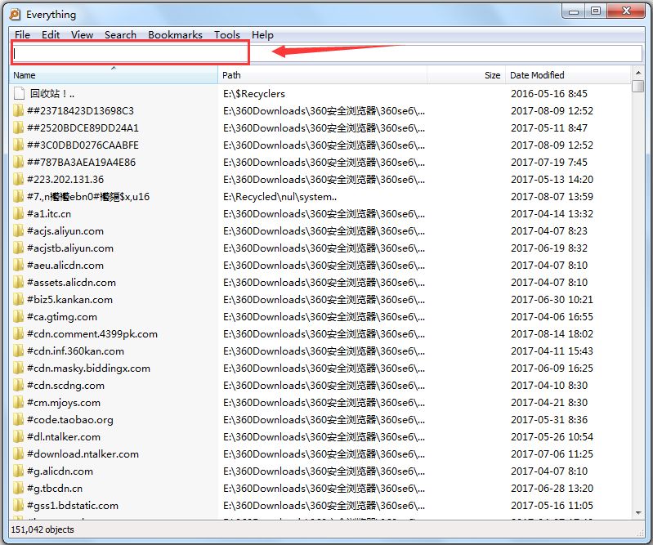Select folder icon of #code.taobao.org
Image resolution: width=653 pixels, height=545 pixels.
click(18, 420)
